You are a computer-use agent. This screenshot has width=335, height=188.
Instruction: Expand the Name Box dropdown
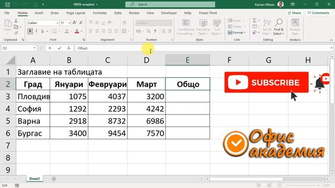pyautogui.click(x=35, y=48)
